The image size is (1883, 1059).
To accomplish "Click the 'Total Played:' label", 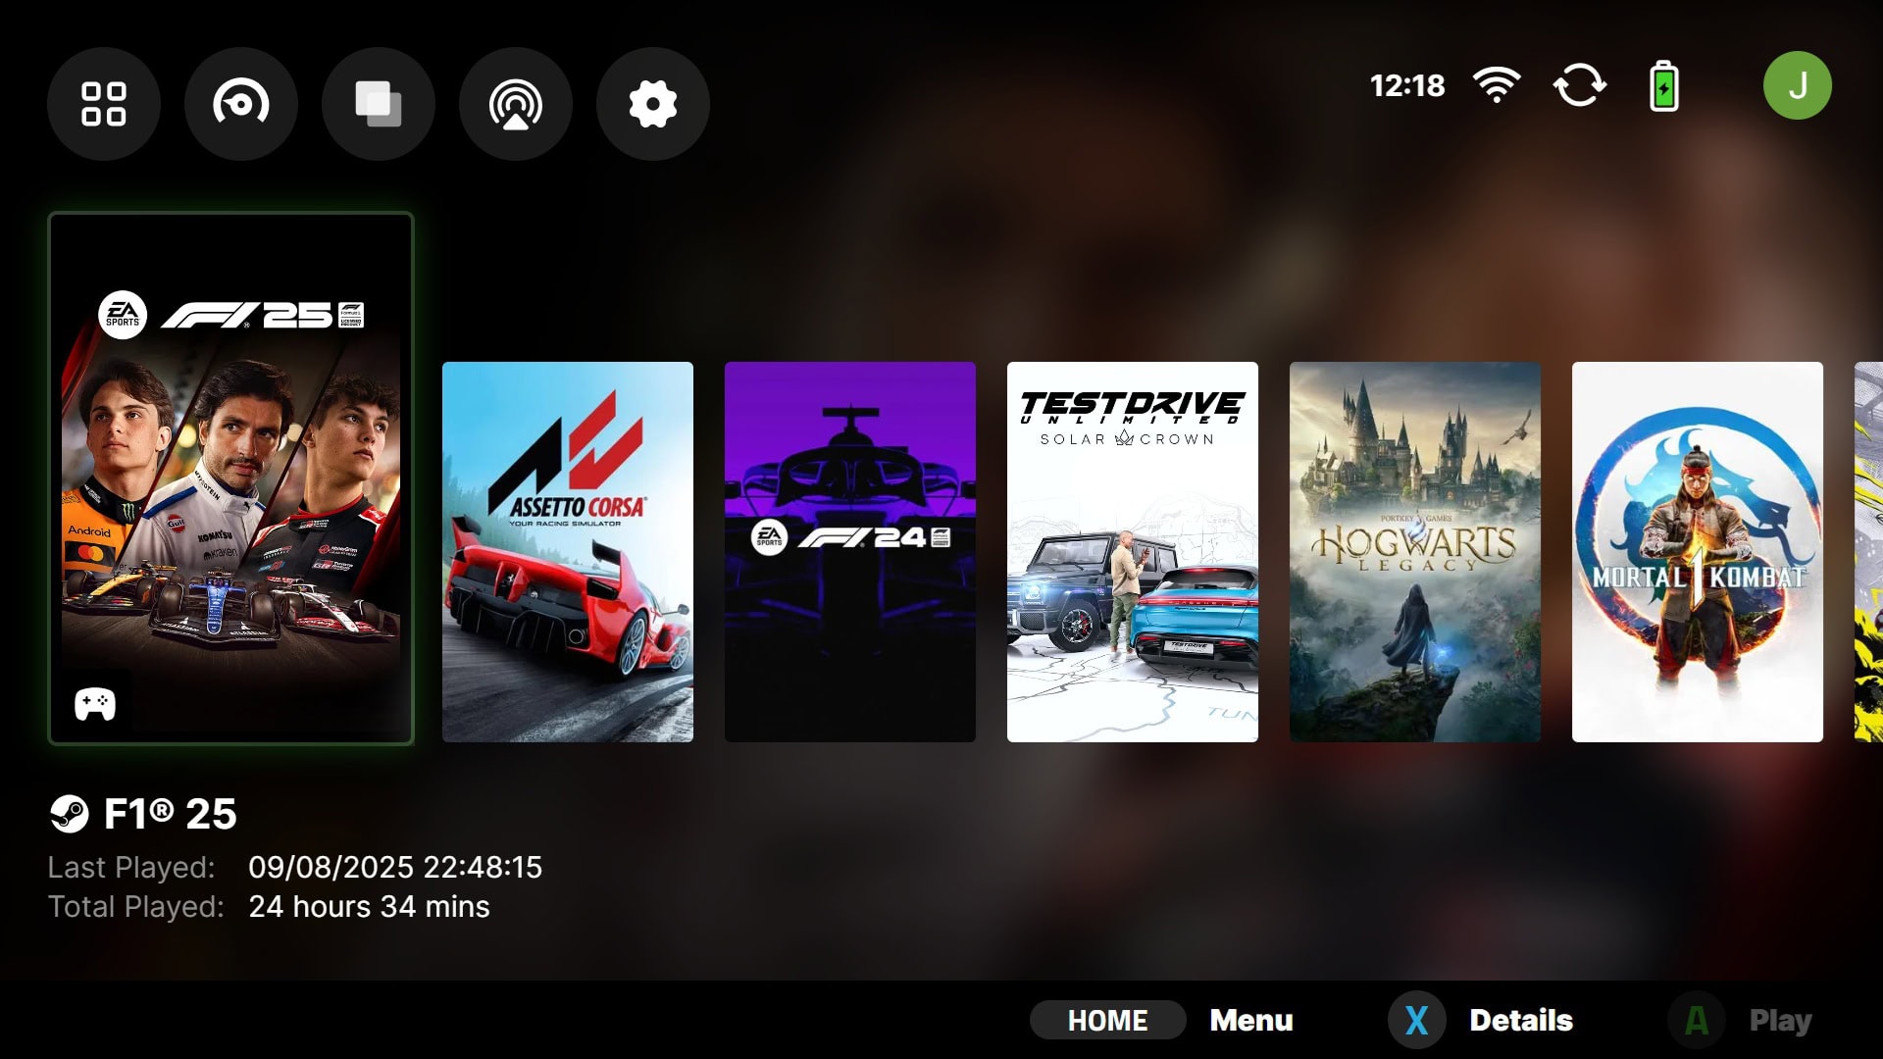I will tap(136, 906).
